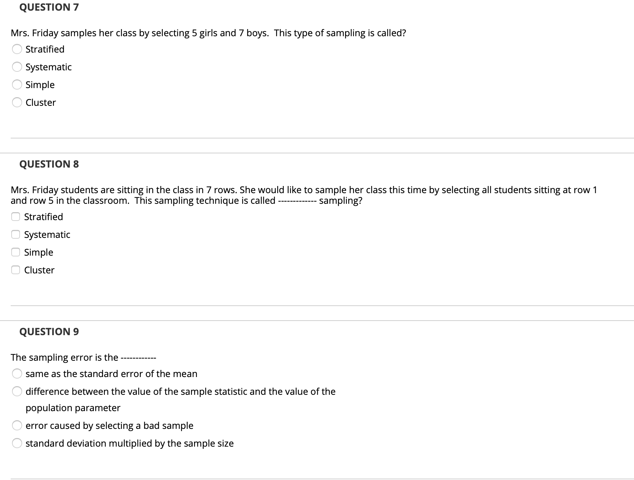
Task: Click the QUESTION 8 heading
Action: 49,164
